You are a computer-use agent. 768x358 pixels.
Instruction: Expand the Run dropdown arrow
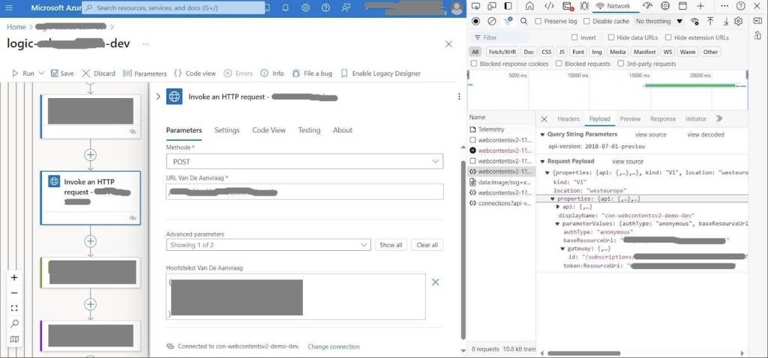pyautogui.click(x=41, y=73)
